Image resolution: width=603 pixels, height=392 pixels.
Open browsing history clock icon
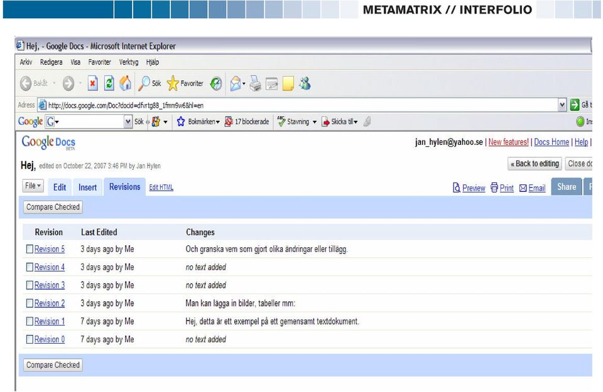pos(215,83)
